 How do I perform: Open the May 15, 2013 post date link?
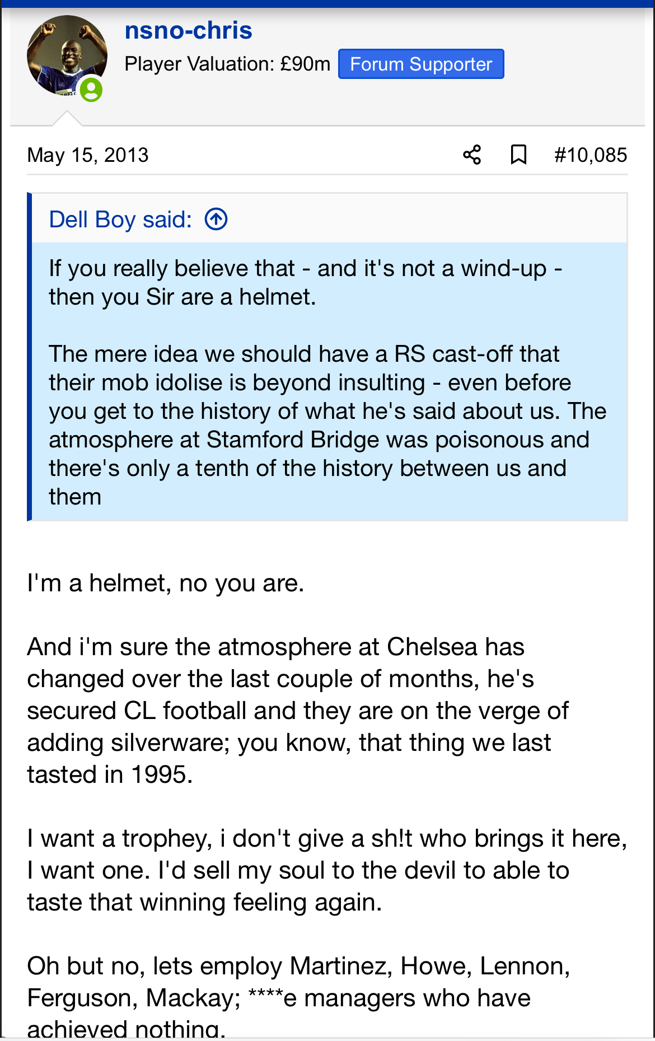point(88,155)
